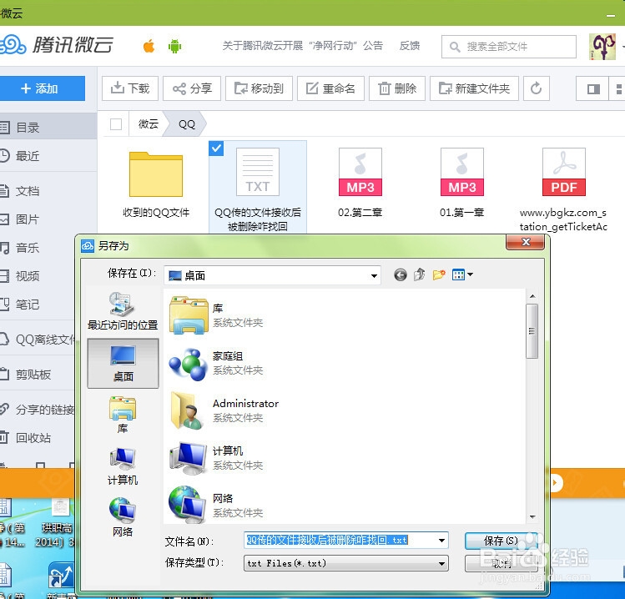Click the scroll-up arrow in the dialog list
Viewport: 625px width, 599px height.
532,296
